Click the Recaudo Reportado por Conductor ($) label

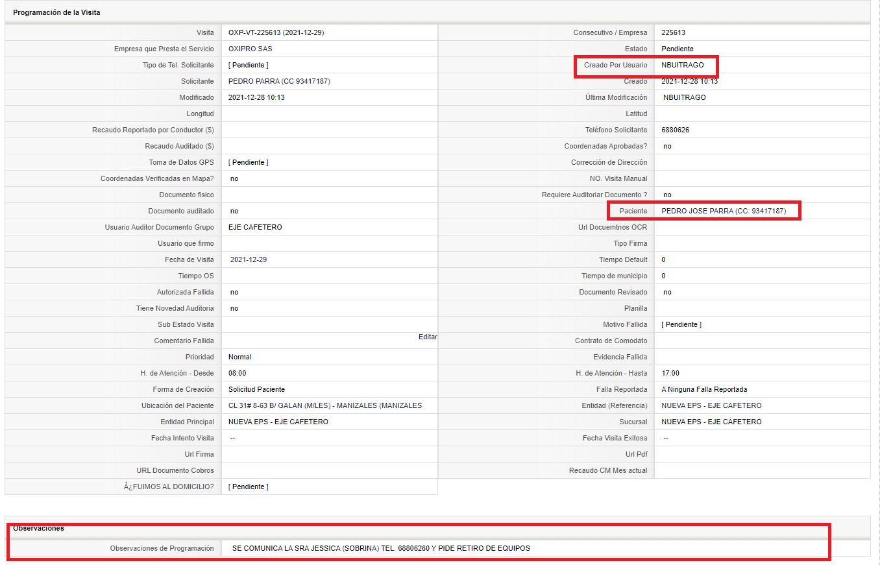tap(153, 130)
